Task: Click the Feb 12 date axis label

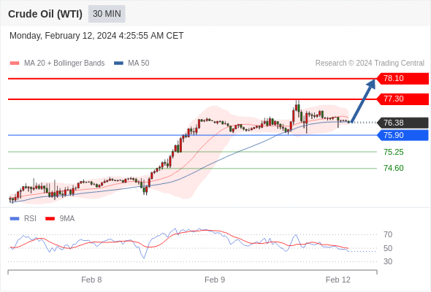Action: tap(338, 280)
